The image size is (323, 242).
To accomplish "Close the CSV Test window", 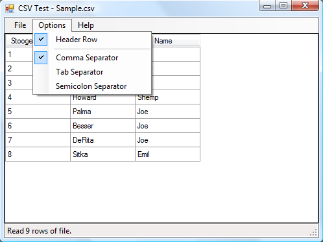I will pos(305,5).
